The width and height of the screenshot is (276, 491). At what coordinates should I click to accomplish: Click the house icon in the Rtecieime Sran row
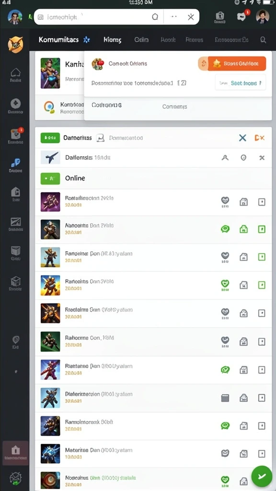pyautogui.click(x=243, y=313)
